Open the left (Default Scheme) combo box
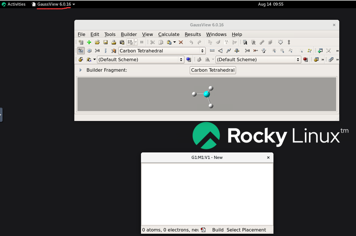 [141, 59]
